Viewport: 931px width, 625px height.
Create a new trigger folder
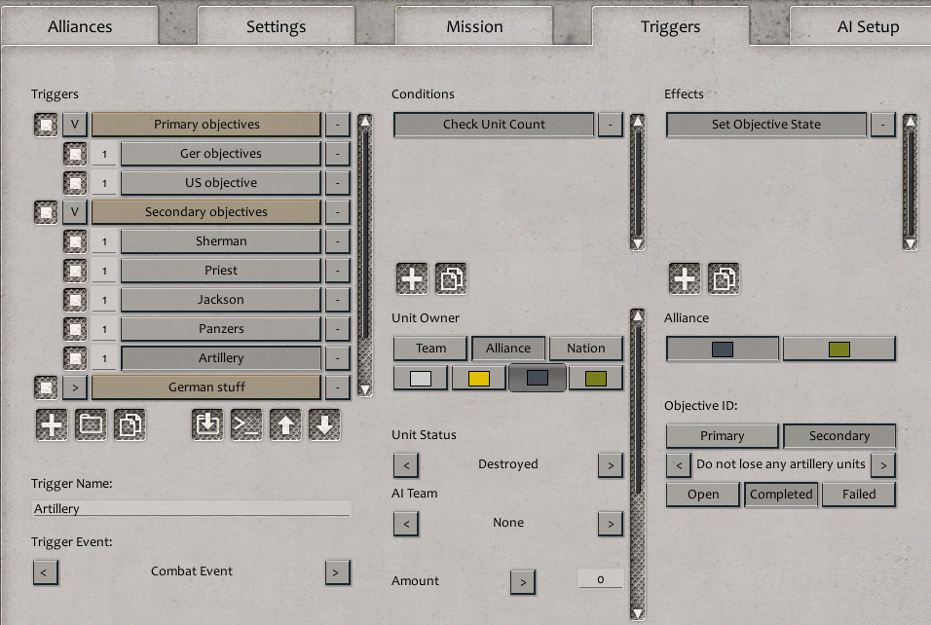[x=91, y=425]
